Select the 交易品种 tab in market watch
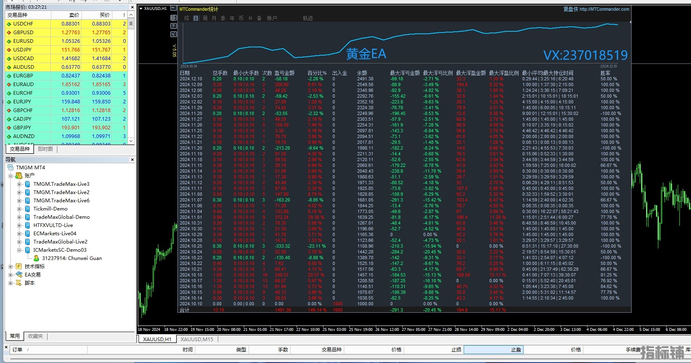Viewport: 691px width, 363px height. [20, 149]
